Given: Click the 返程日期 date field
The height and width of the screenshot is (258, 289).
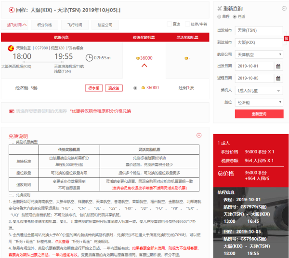Looking at the screenshot, I should pyautogui.click(x=254, y=78).
